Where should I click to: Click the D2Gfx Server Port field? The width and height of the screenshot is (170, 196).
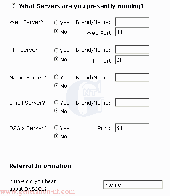[x=132, y=128]
